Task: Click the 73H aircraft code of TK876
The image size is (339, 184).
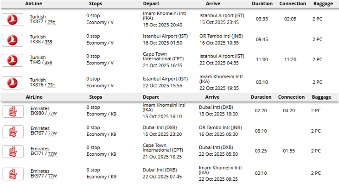Action: [51, 85]
